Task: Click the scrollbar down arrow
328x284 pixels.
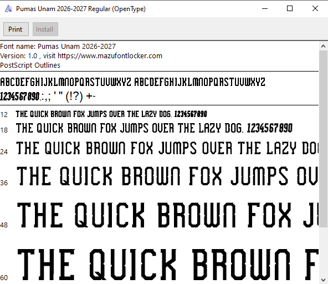Action: (323, 280)
